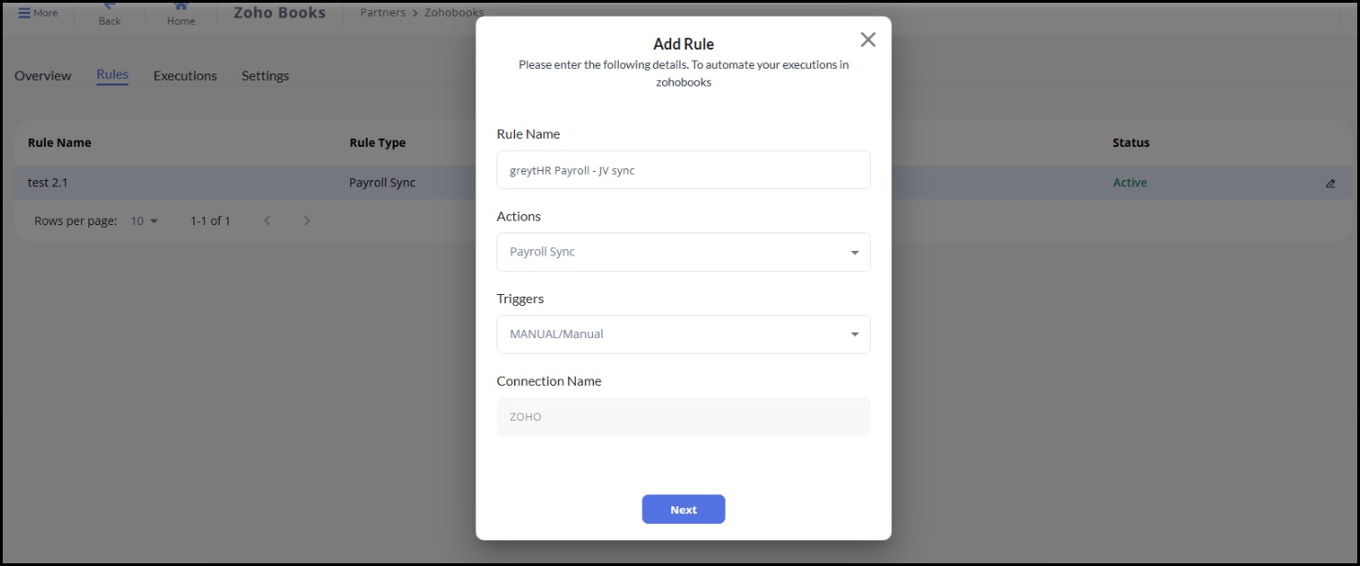Go to previous page of rules
Image resolution: width=1360 pixels, height=566 pixels.
click(x=267, y=221)
